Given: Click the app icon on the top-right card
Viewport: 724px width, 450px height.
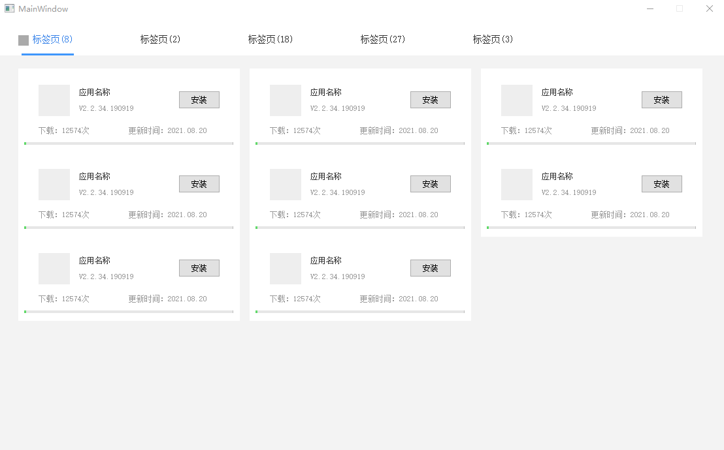Looking at the screenshot, I should tap(517, 100).
